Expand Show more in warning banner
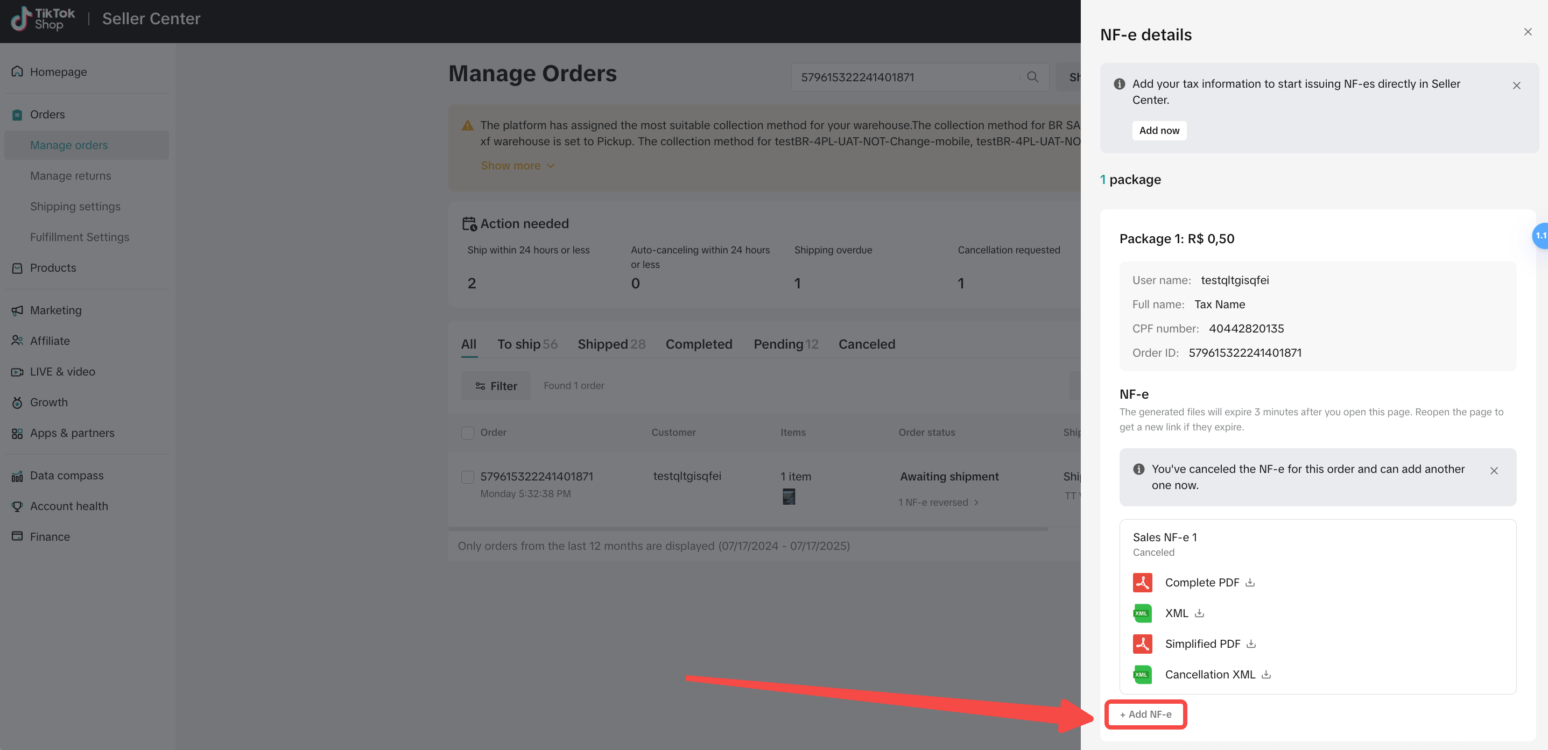 pyautogui.click(x=517, y=166)
